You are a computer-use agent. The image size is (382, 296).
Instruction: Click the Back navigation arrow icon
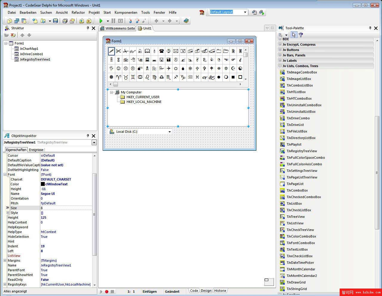156,21
